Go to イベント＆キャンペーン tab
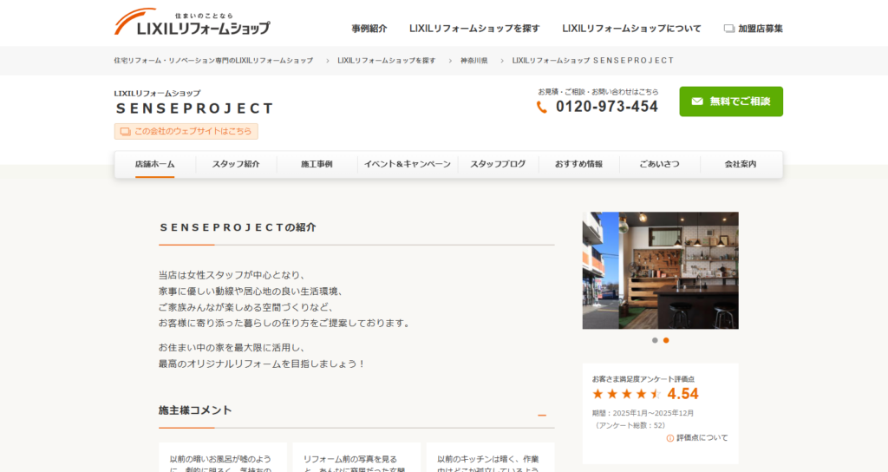This screenshot has height=472, width=888. click(407, 164)
